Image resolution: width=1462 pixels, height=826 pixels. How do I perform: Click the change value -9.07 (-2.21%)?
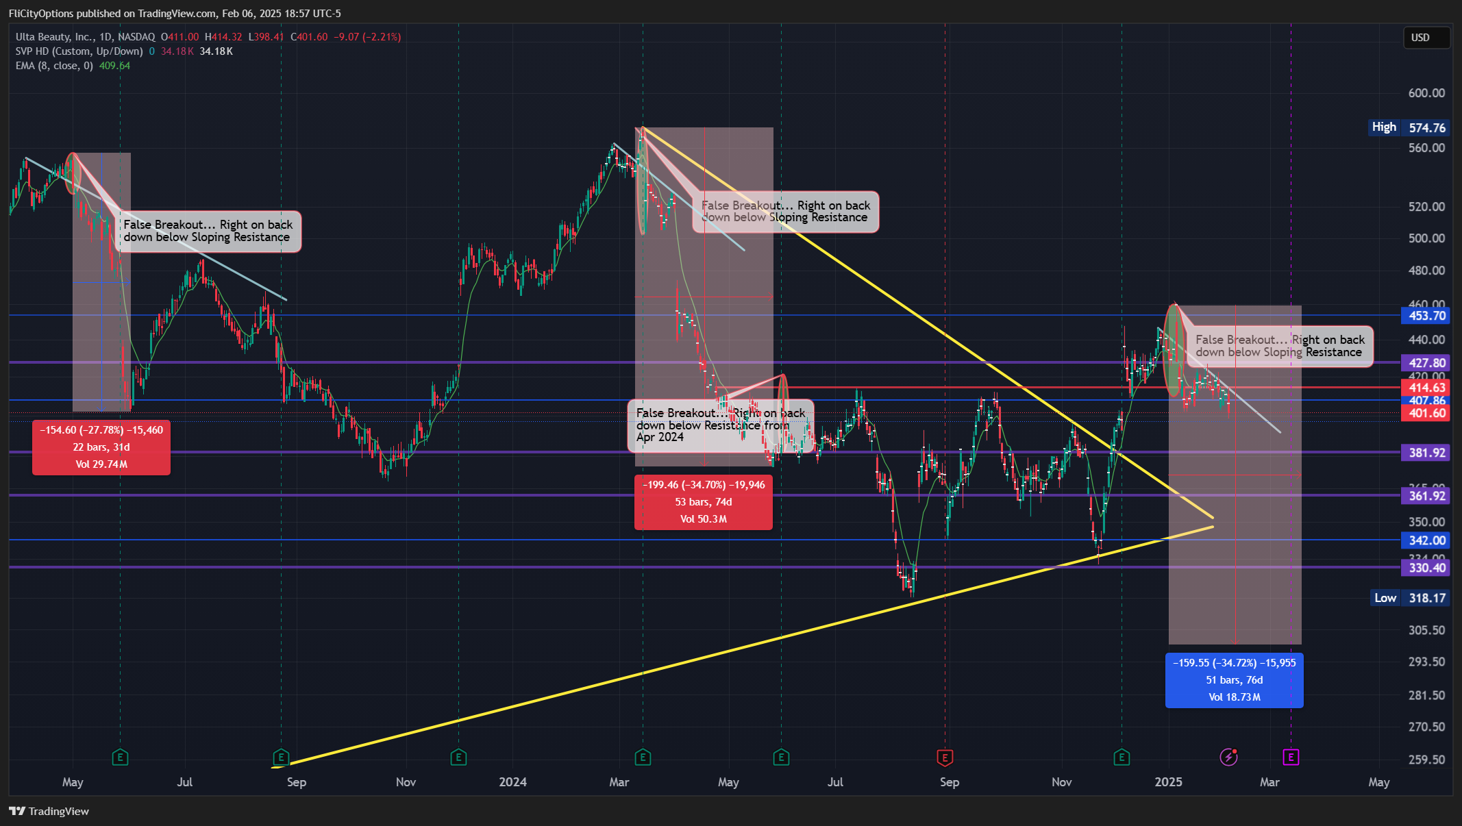point(367,37)
